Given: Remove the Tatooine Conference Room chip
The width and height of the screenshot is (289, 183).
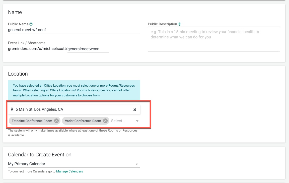Looking at the screenshot, I should (x=56, y=121).
